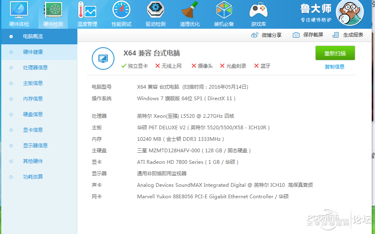The height and width of the screenshot is (234, 375).
Task: Open 其他硬件 sidebar item
Action: pos(39,161)
